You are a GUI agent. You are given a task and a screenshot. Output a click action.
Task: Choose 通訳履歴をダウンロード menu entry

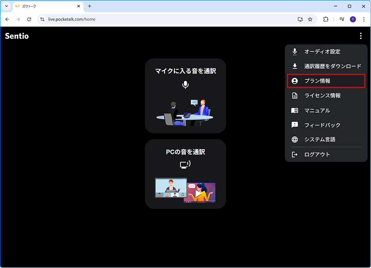click(326, 66)
